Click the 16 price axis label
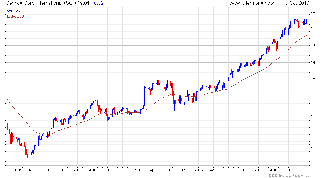Viewport: 327px width, 178px height. pyautogui.click(x=313, y=46)
